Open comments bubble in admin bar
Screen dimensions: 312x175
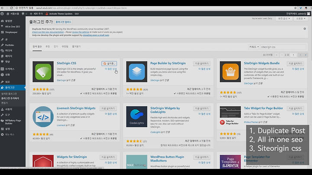[24, 14]
